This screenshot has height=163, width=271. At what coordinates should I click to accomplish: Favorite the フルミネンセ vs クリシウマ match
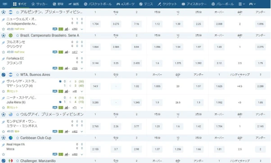(x=3, y=52)
